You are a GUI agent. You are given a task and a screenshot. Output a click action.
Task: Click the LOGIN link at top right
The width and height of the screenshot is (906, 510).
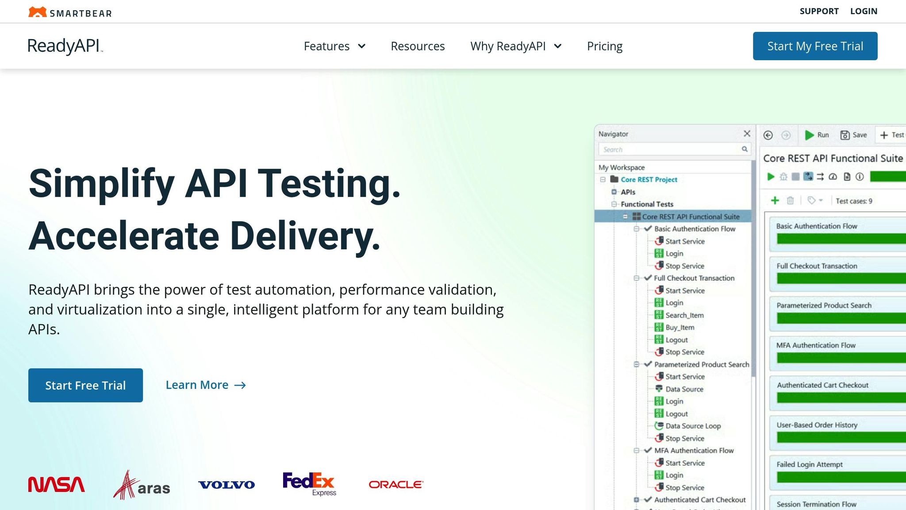864,11
